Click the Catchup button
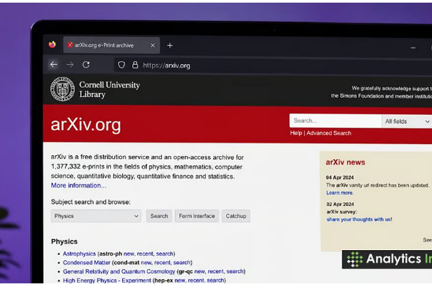Viewport: 432px width, 288px height. tap(236, 216)
